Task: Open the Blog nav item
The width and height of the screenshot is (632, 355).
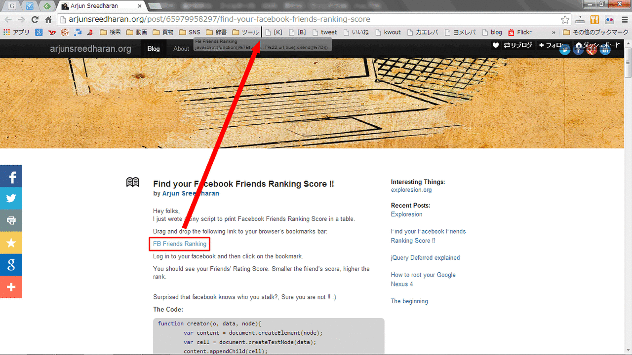Action: (154, 49)
